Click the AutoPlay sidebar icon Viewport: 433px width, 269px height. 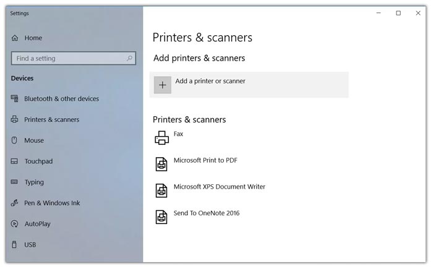[x=14, y=224]
